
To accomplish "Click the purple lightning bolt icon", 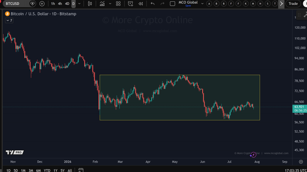I will click(x=253, y=155).
